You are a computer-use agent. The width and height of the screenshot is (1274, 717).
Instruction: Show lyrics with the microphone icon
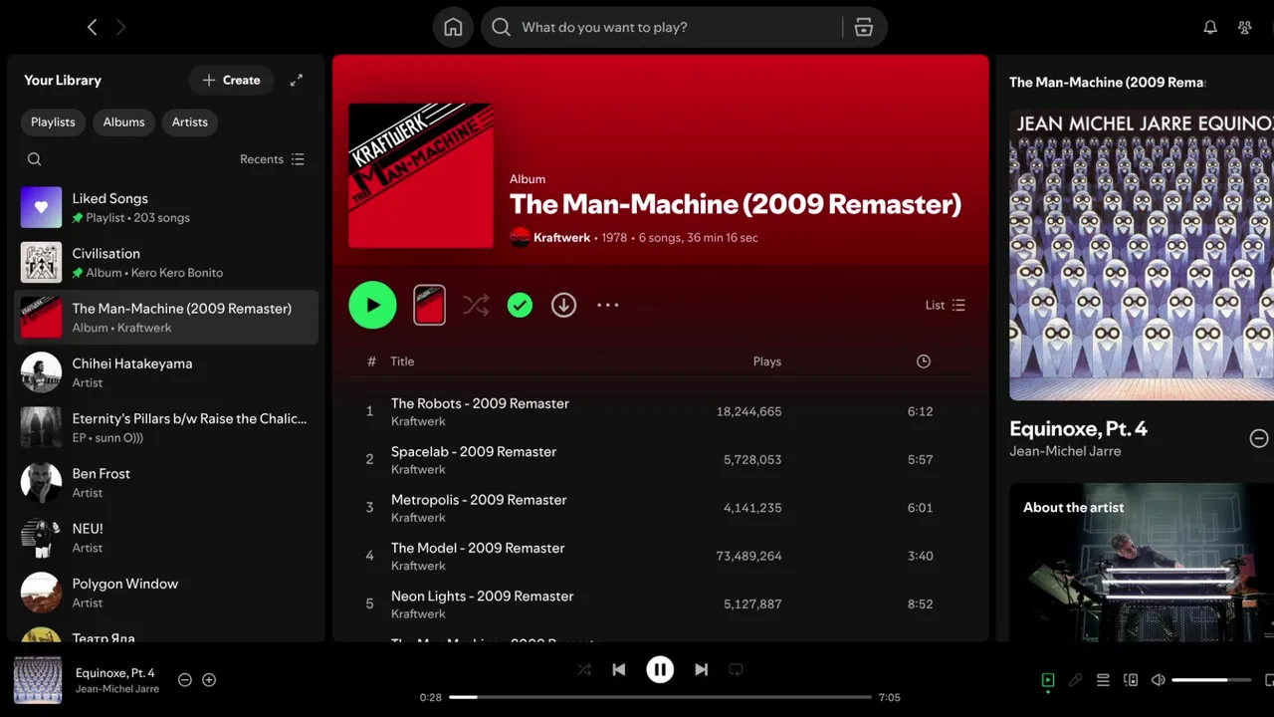click(1075, 680)
